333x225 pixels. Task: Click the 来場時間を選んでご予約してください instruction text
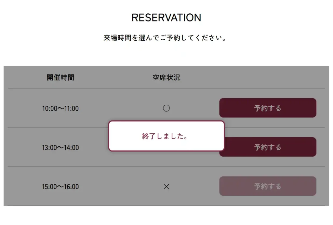(165, 38)
